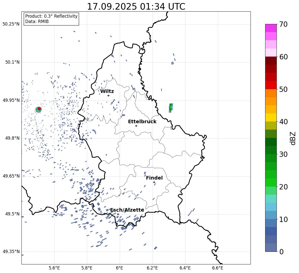
Task: Click the 0 colorbar tick value
Action: (282, 252)
